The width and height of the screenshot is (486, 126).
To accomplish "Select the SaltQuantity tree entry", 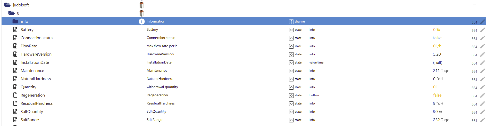I will (32, 112).
